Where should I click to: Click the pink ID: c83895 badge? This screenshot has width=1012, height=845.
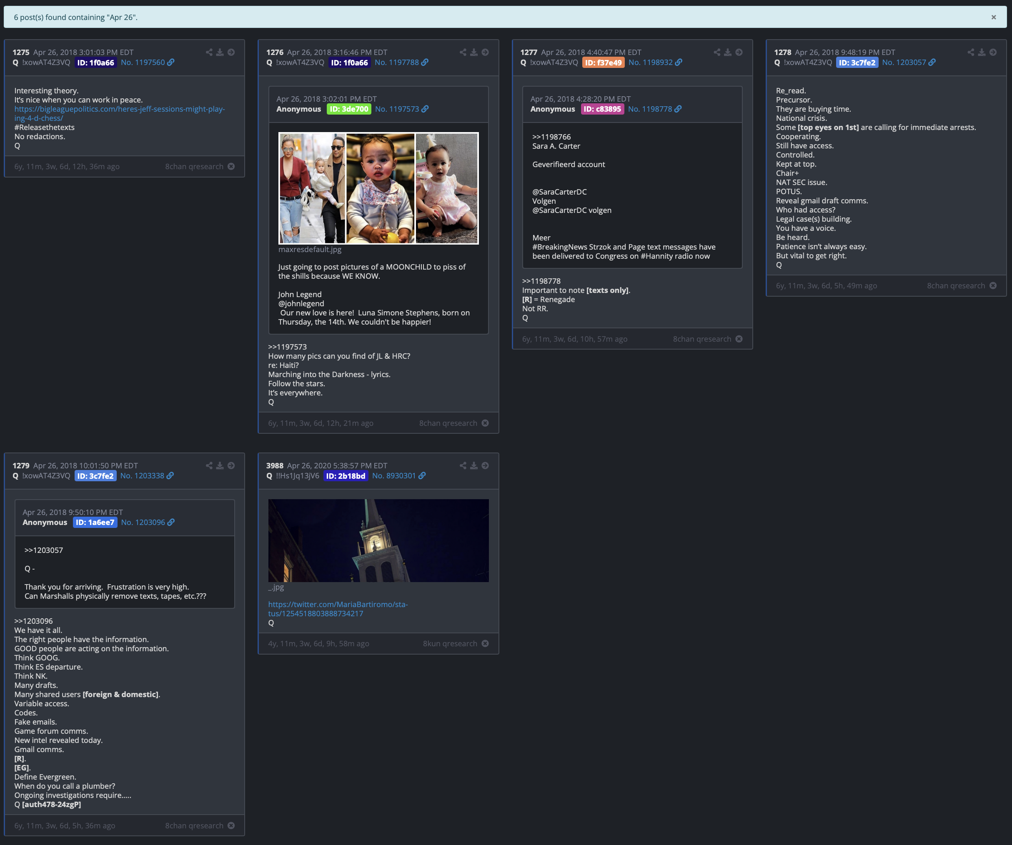(602, 109)
